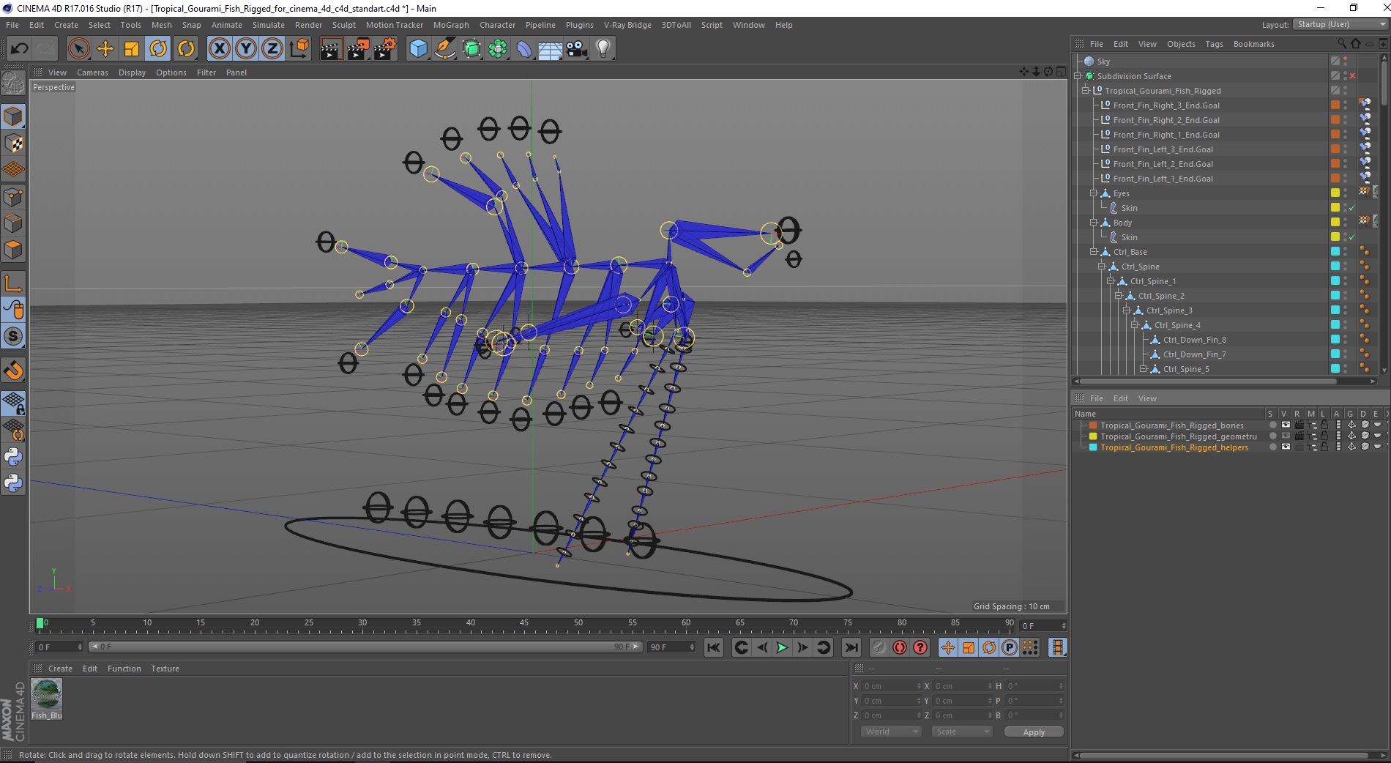Add a Floor environment object
The image size is (1391, 763).
coord(550,49)
